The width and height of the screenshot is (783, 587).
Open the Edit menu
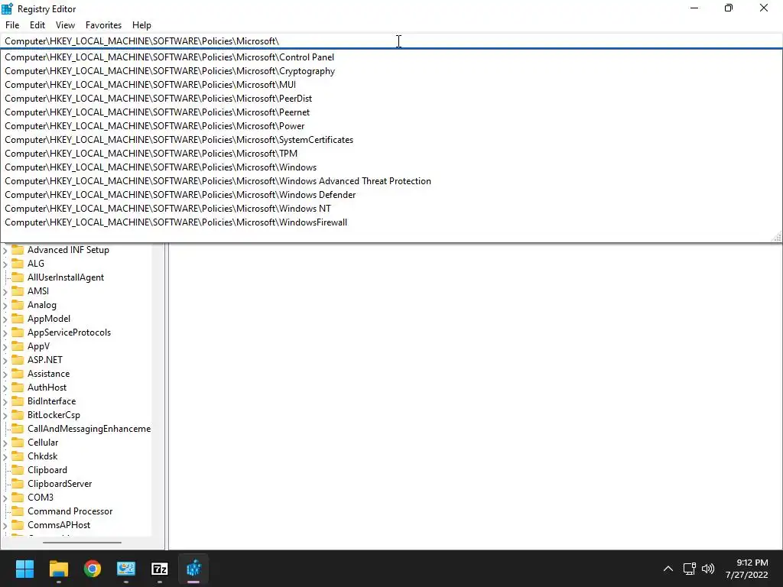pos(37,25)
